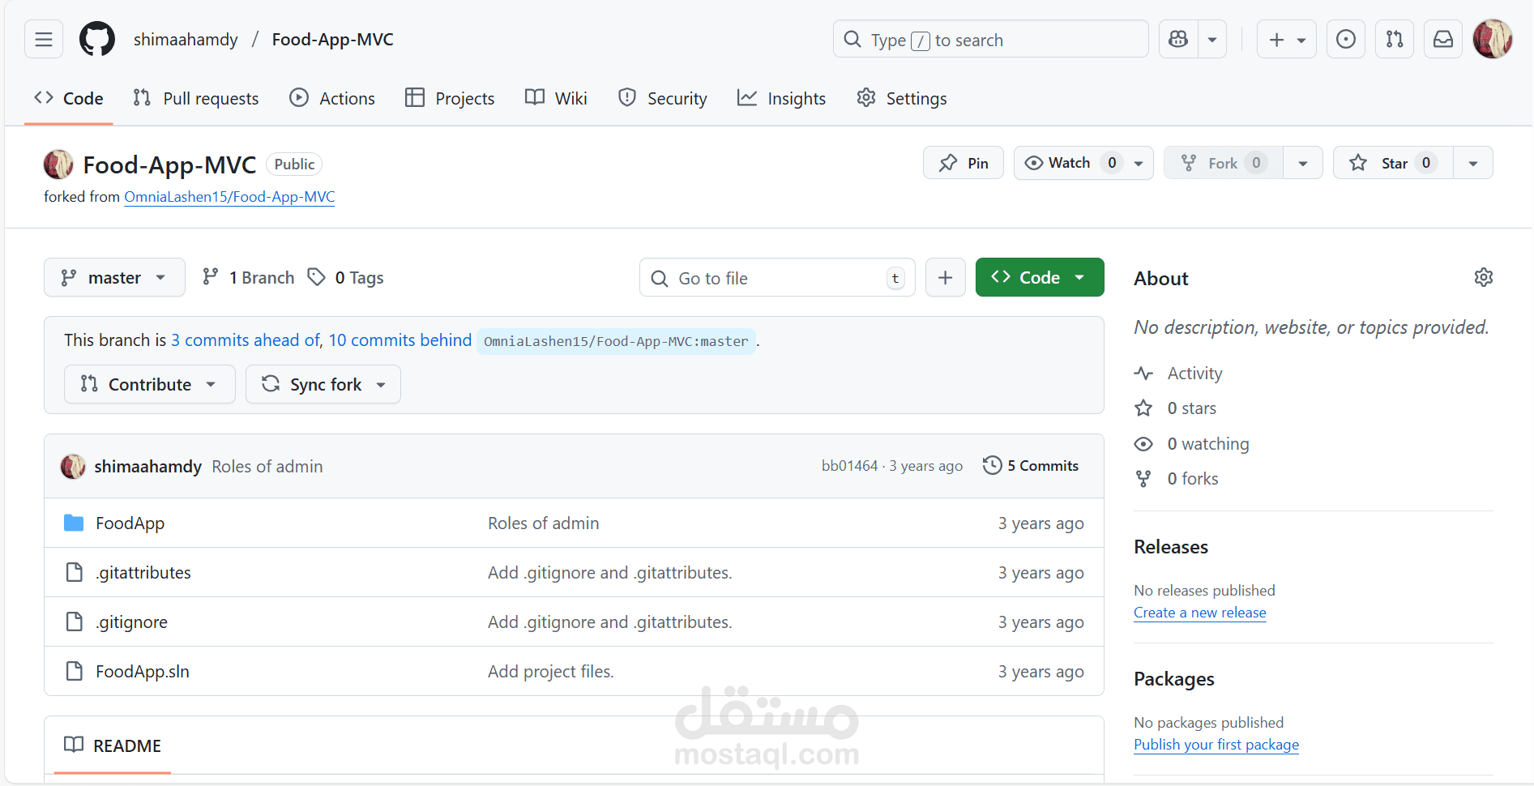
Task: Go to GitHub homepage via Octocat logo
Action: (x=97, y=39)
